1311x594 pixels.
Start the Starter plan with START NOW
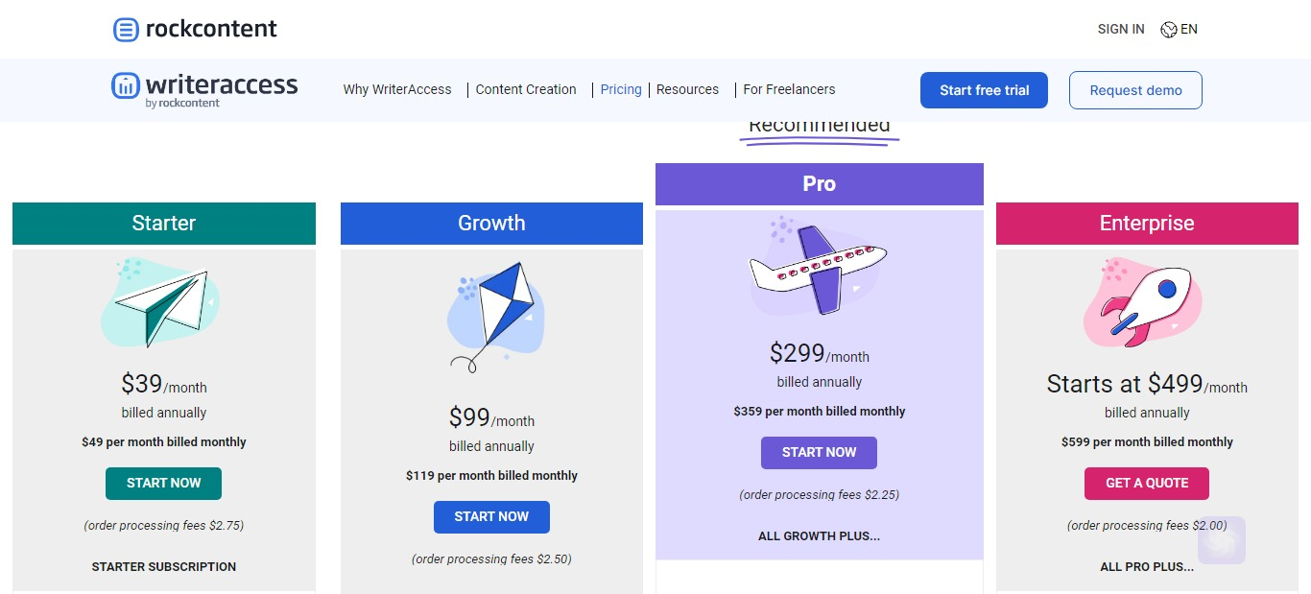pos(163,483)
